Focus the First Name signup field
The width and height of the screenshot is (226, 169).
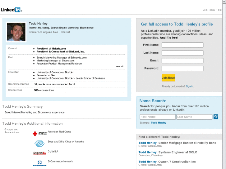pos(182,45)
